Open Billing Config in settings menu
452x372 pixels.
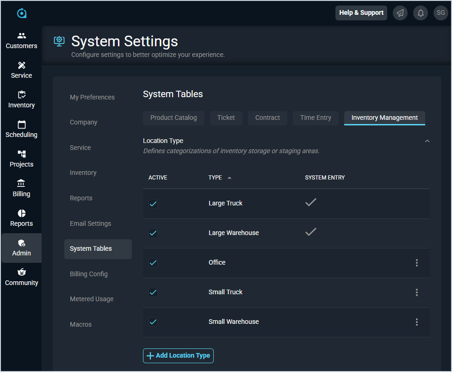pos(89,274)
